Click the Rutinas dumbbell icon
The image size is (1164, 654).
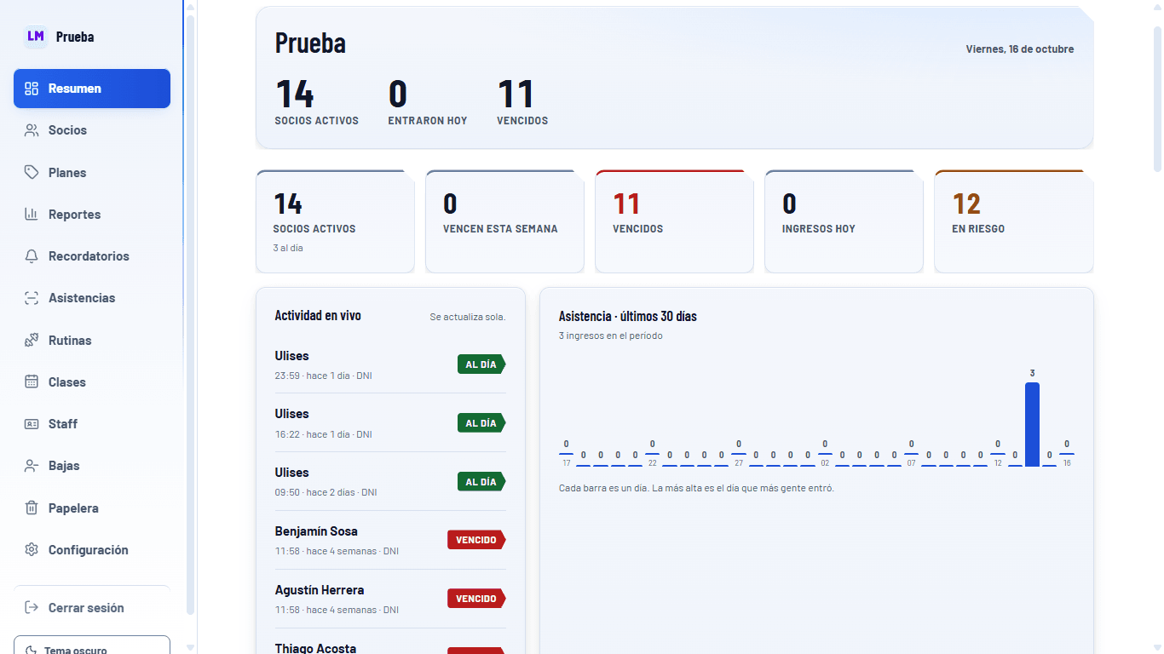pyautogui.click(x=32, y=341)
